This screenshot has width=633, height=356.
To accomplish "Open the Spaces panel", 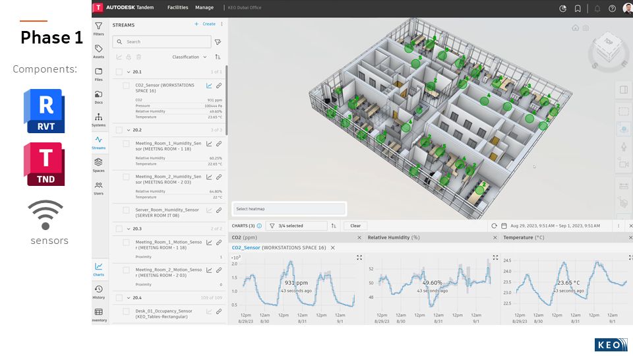I will [98, 165].
